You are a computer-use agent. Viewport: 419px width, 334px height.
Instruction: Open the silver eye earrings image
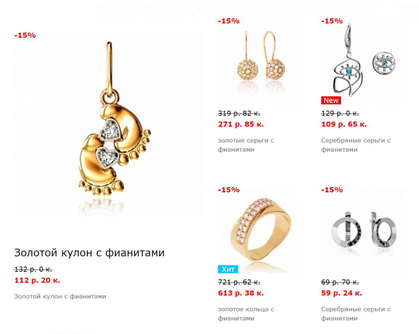pyautogui.click(x=364, y=61)
